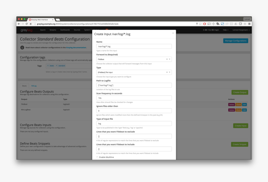Image resolution: width=268 pixels, height=182 pixels.
Task: Edit the FileBeat output
Action: pyautogui.click(x=244, y=105)
